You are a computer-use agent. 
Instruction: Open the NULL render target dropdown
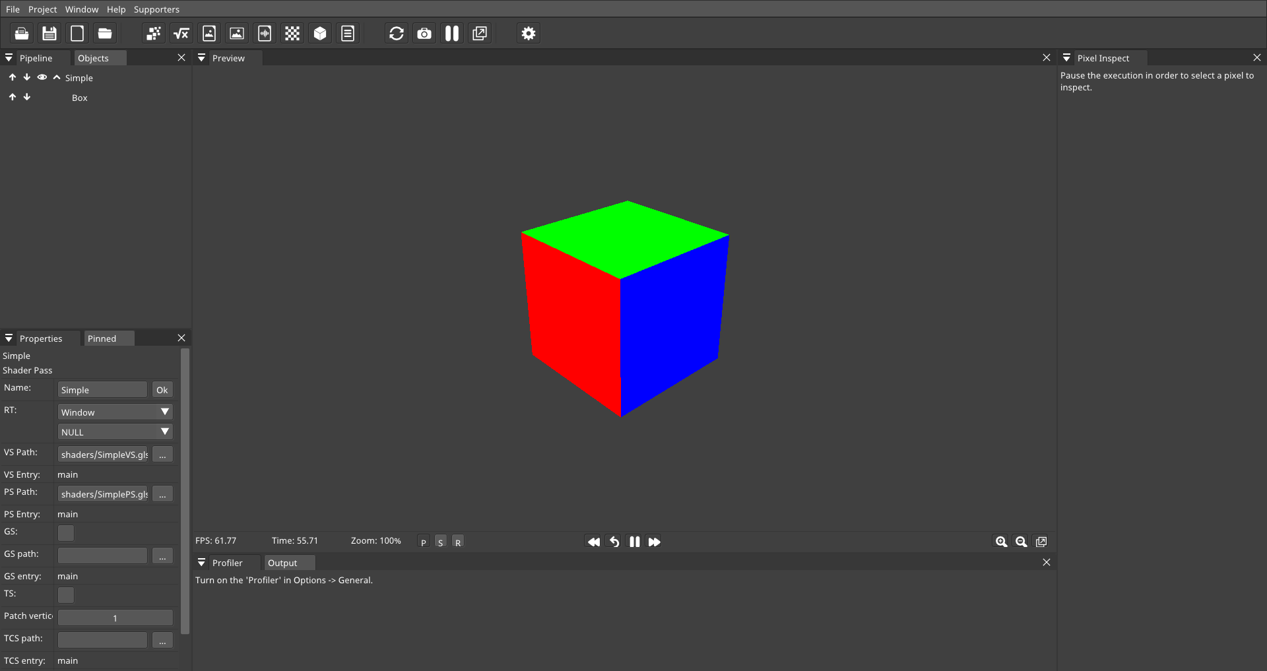pos(114,431)
